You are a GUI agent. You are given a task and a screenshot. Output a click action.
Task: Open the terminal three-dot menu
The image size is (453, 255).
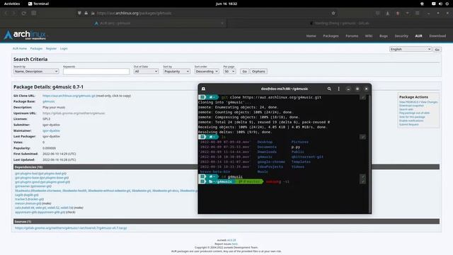tap(338, 89)
